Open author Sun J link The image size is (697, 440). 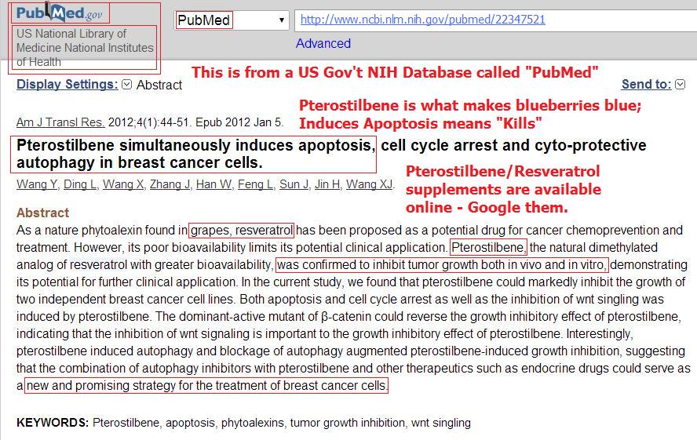pos(294,184)
